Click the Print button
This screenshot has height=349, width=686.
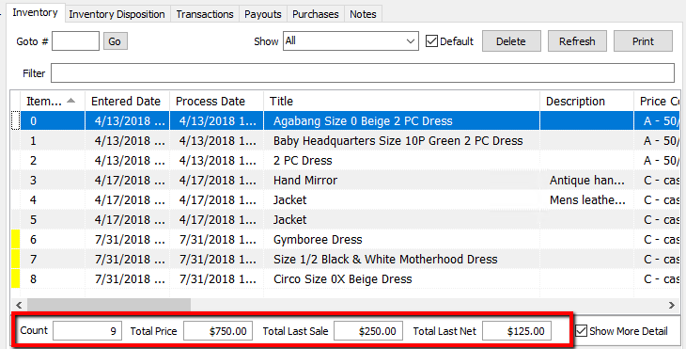coord(643,41)
